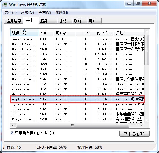Select baidubrows process with PID 5024
Viewport: 159px width, 153px height.
coord(77,74)
